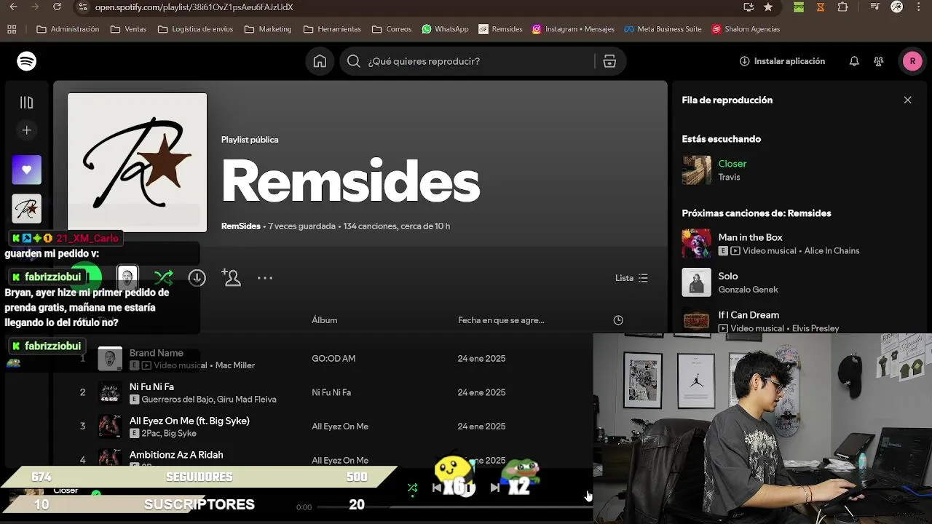932x524 pixels.
Task: Bookmark this page with star icon
Action: (768, 7)
